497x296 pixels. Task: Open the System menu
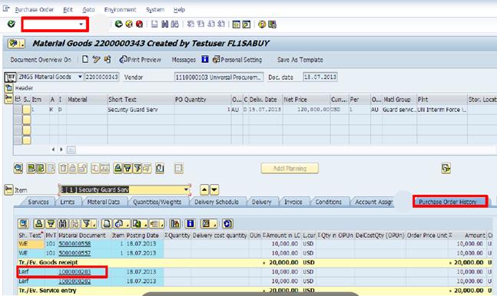155,10
